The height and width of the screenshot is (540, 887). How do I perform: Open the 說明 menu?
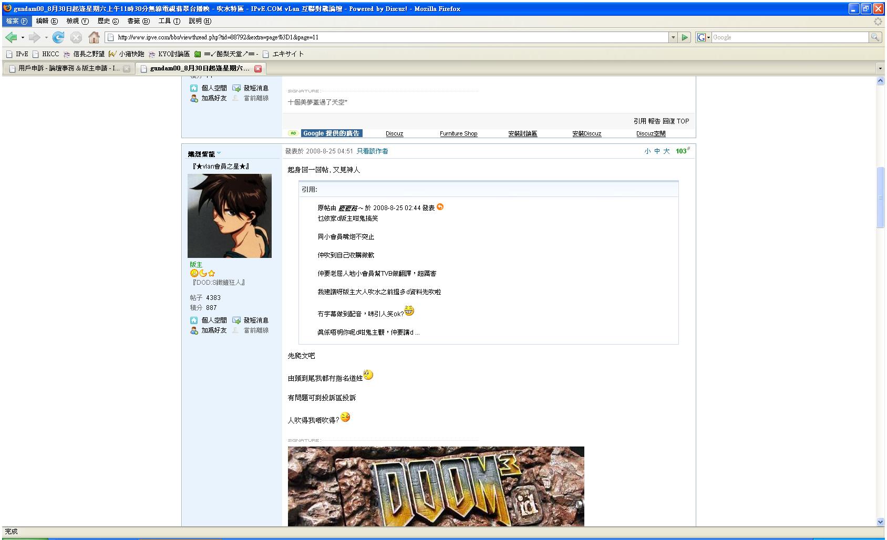(200, 21)
